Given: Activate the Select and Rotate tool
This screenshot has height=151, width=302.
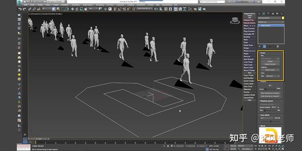Looking at the screenshot, I should click(77, 9).
